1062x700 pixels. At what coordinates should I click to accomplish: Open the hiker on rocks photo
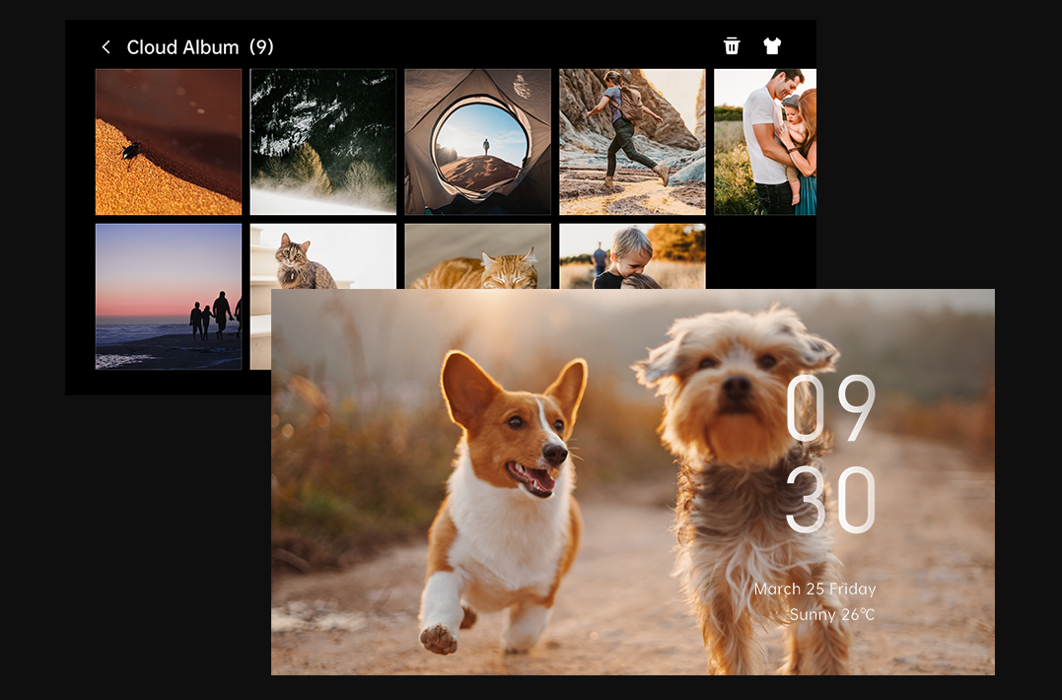pyautogui.click(x=632, y=142)
